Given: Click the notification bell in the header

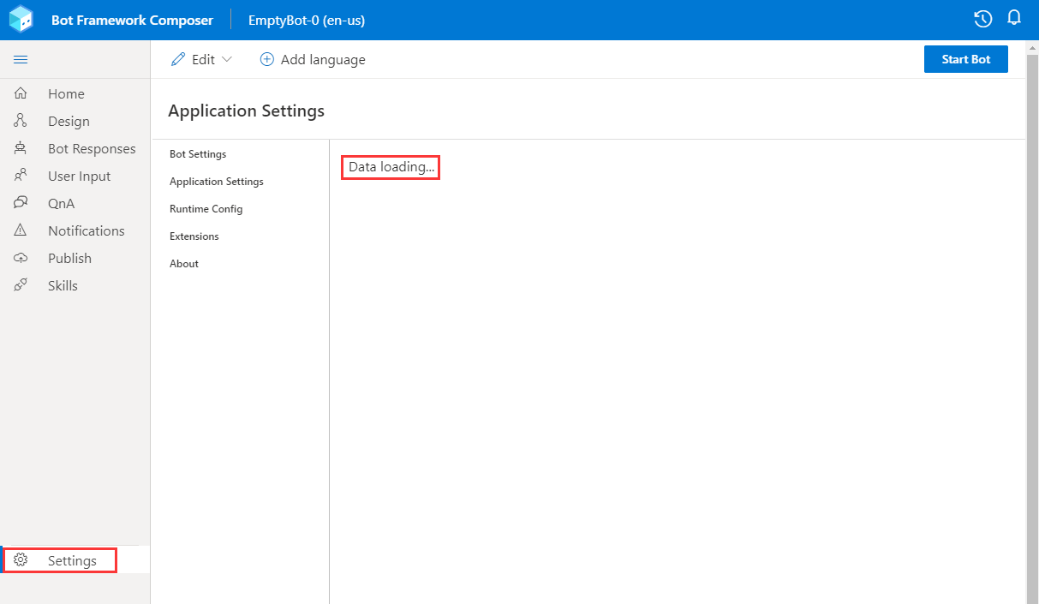Looking at the screenshot, I should pos(1014,18).
